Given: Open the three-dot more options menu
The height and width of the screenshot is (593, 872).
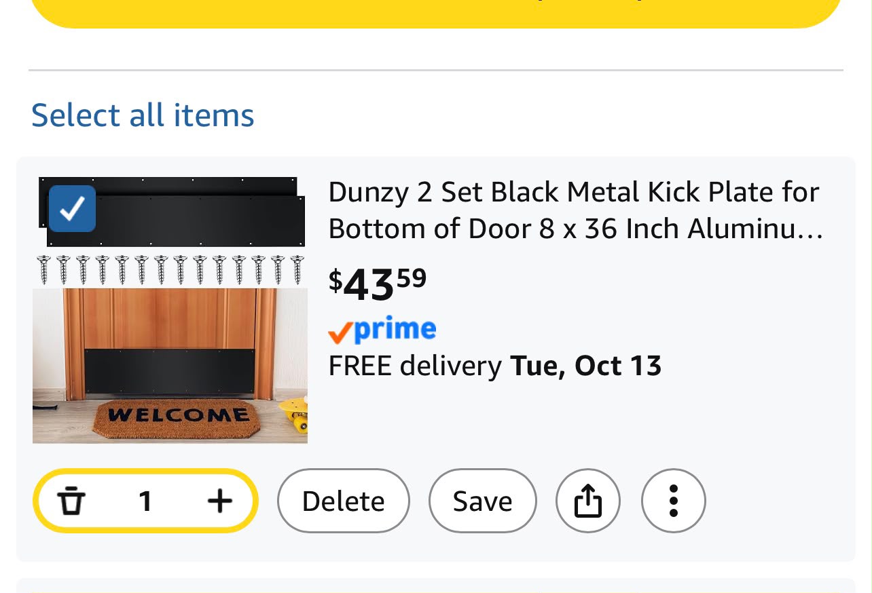Looking at the screenshot, I should pos(674,501).
